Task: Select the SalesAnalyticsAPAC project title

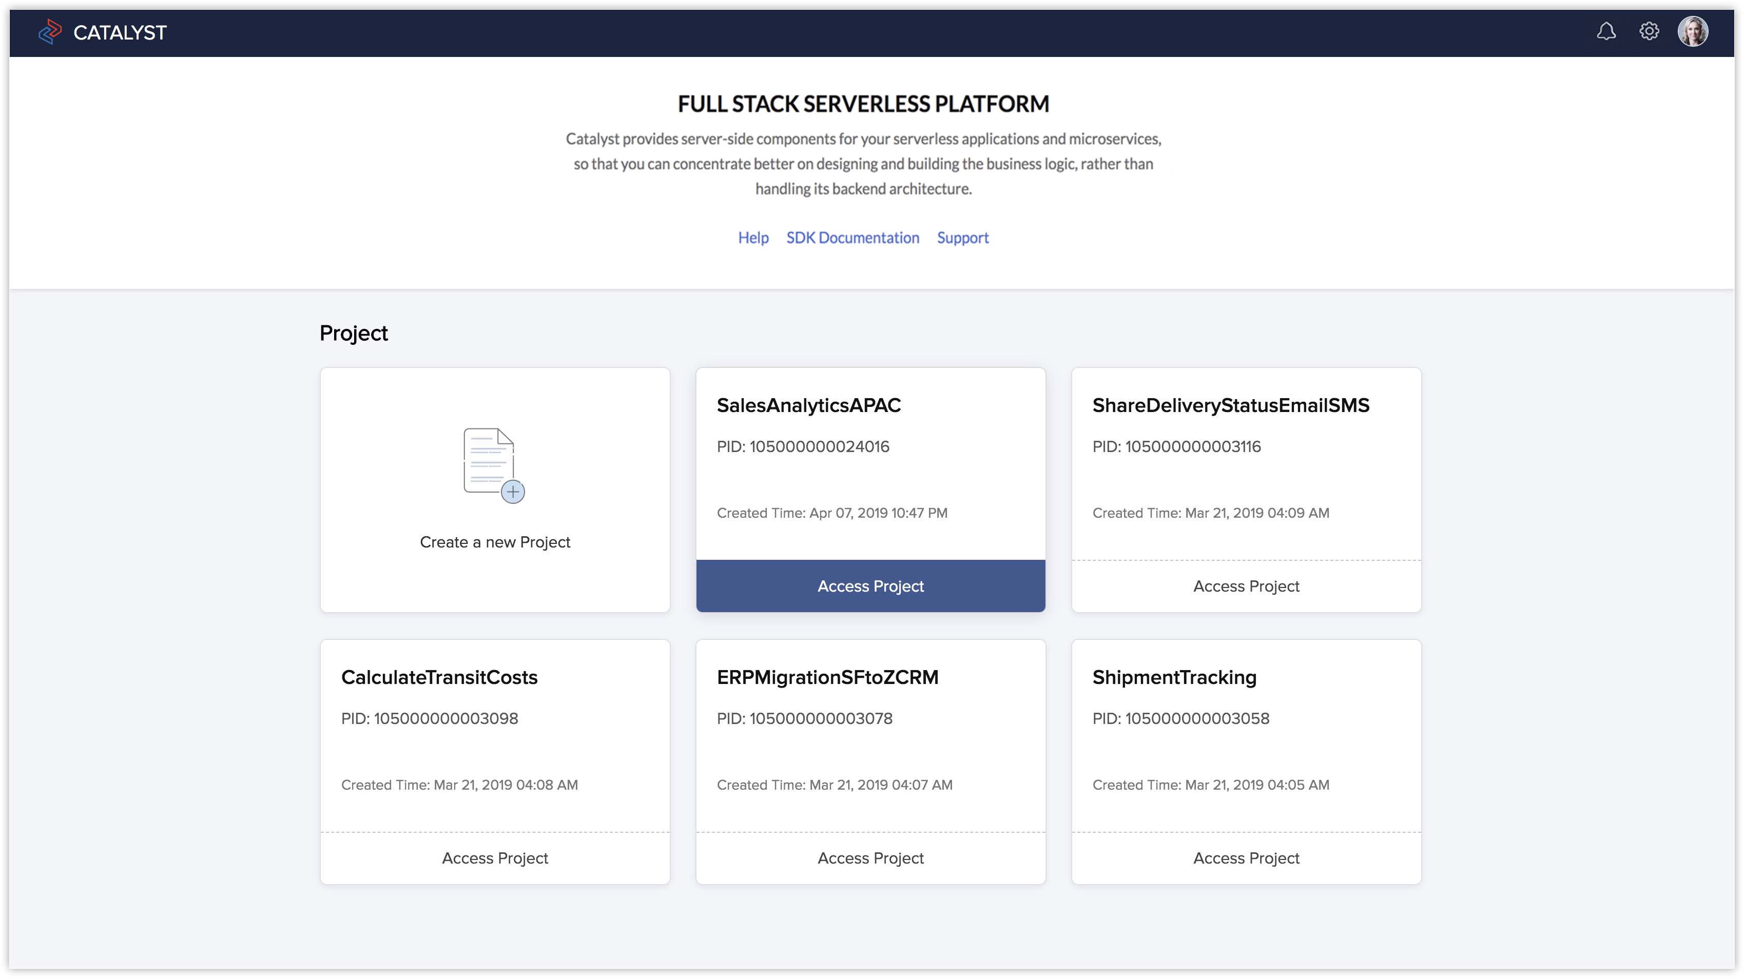Action: 808,405
